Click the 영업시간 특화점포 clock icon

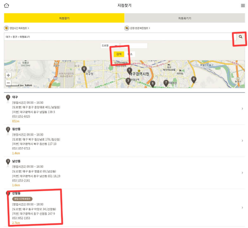coord(6,28)
